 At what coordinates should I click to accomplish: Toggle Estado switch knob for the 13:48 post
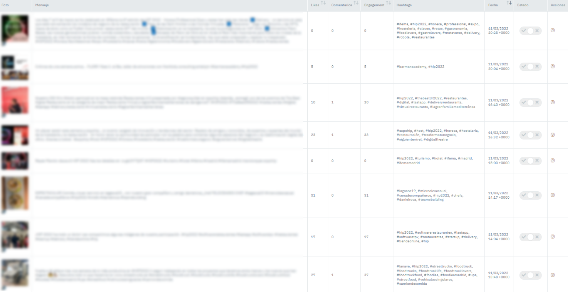tap(530, 275)
